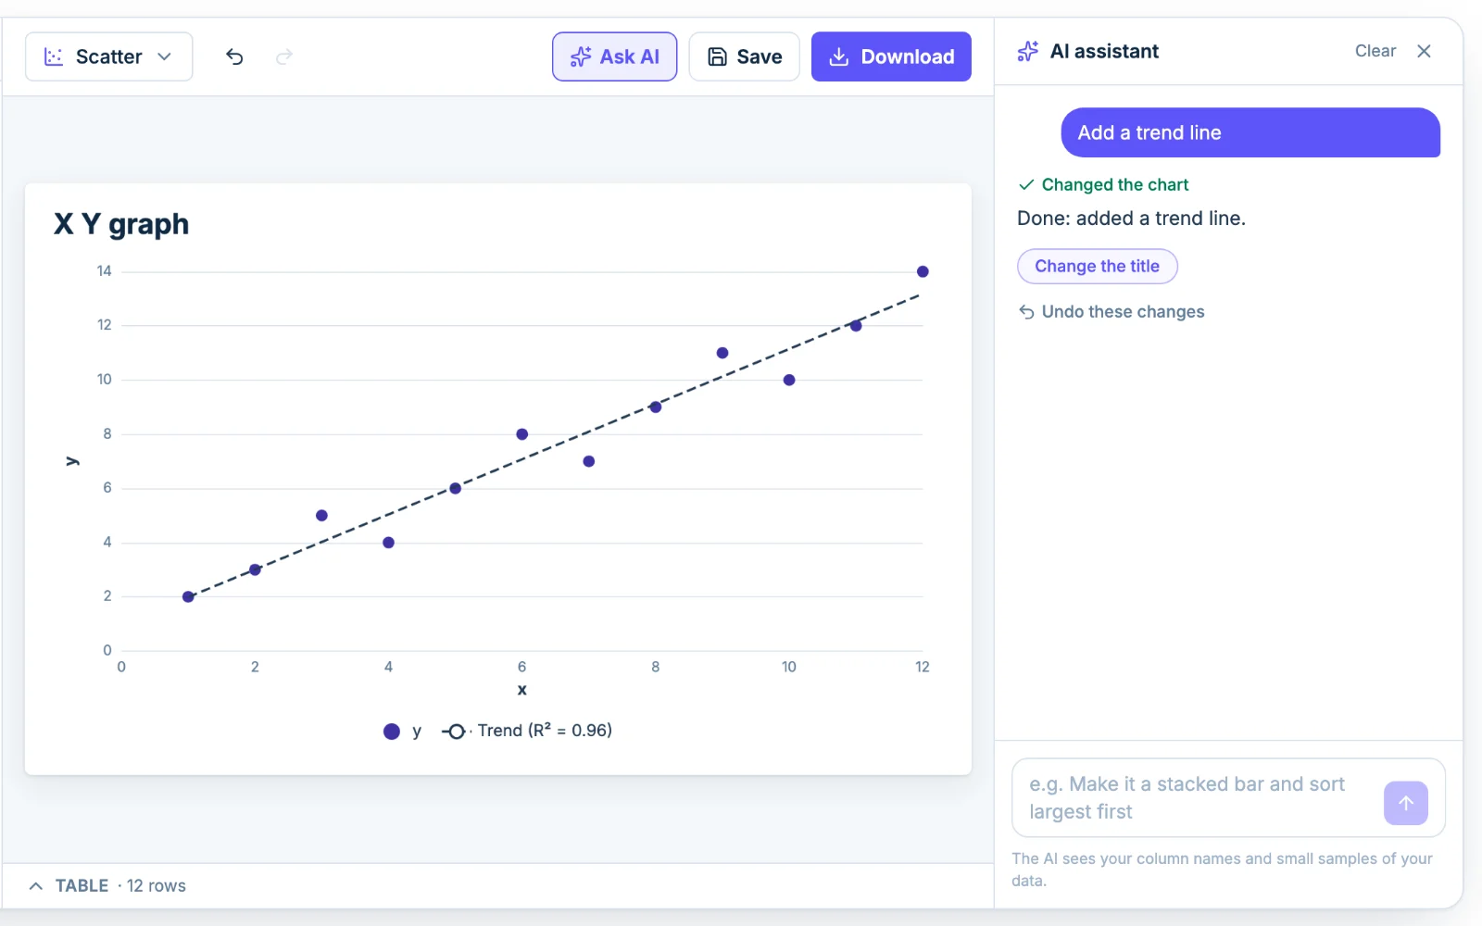Select the data point at y value 14
This screenshot has width=1482, height=926.
tap(923, 271)
